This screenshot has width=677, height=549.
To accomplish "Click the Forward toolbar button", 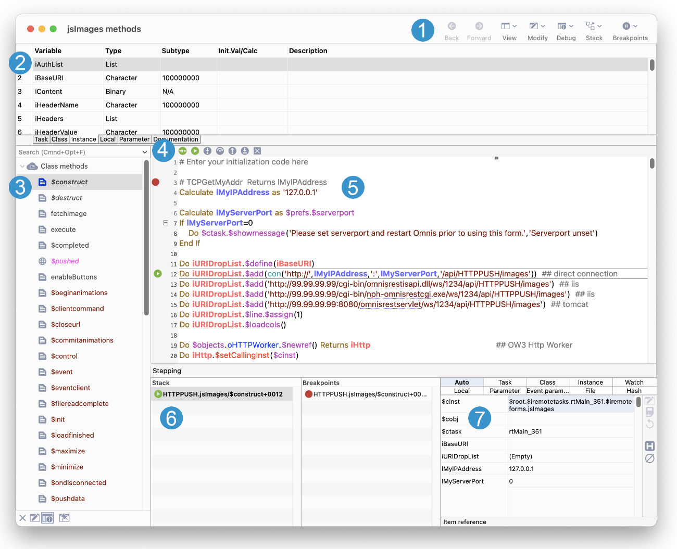I will 479,31.
